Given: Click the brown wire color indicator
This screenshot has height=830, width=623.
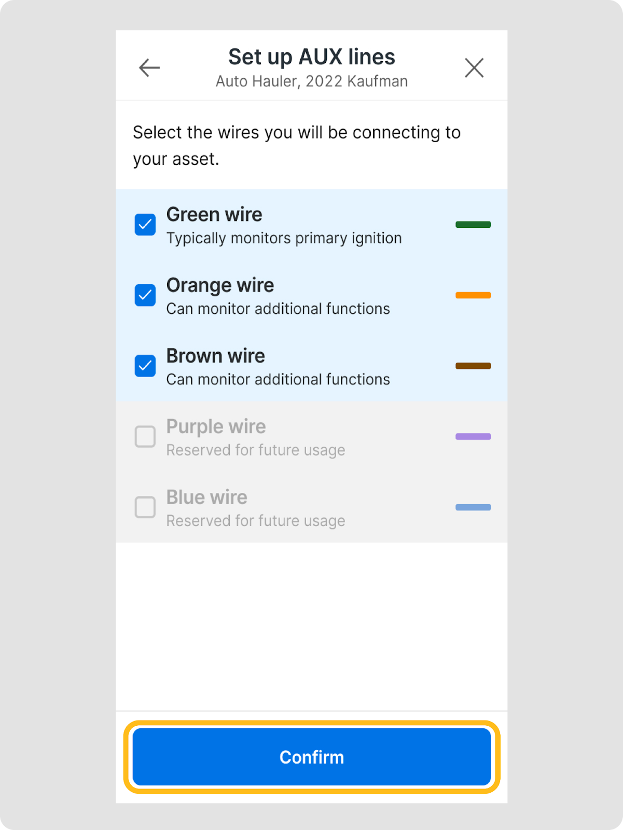Looking at the screenshot, I should pyautogui.click(x=473, y=366).
